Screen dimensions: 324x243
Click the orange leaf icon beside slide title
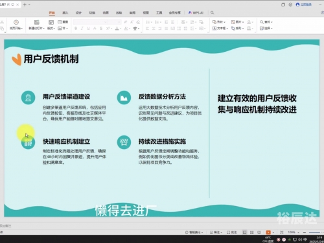(x=17, y=60)
